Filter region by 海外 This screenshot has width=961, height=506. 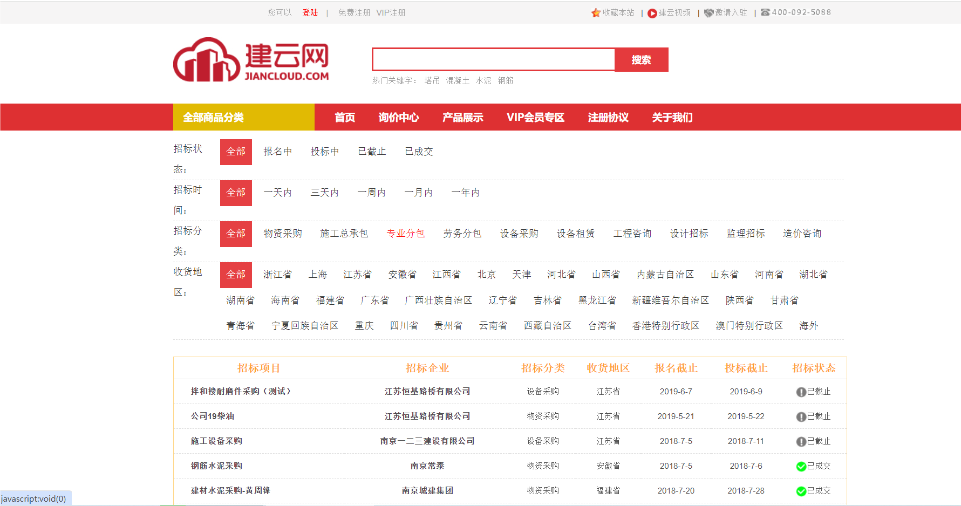click(x=809, y=326)
